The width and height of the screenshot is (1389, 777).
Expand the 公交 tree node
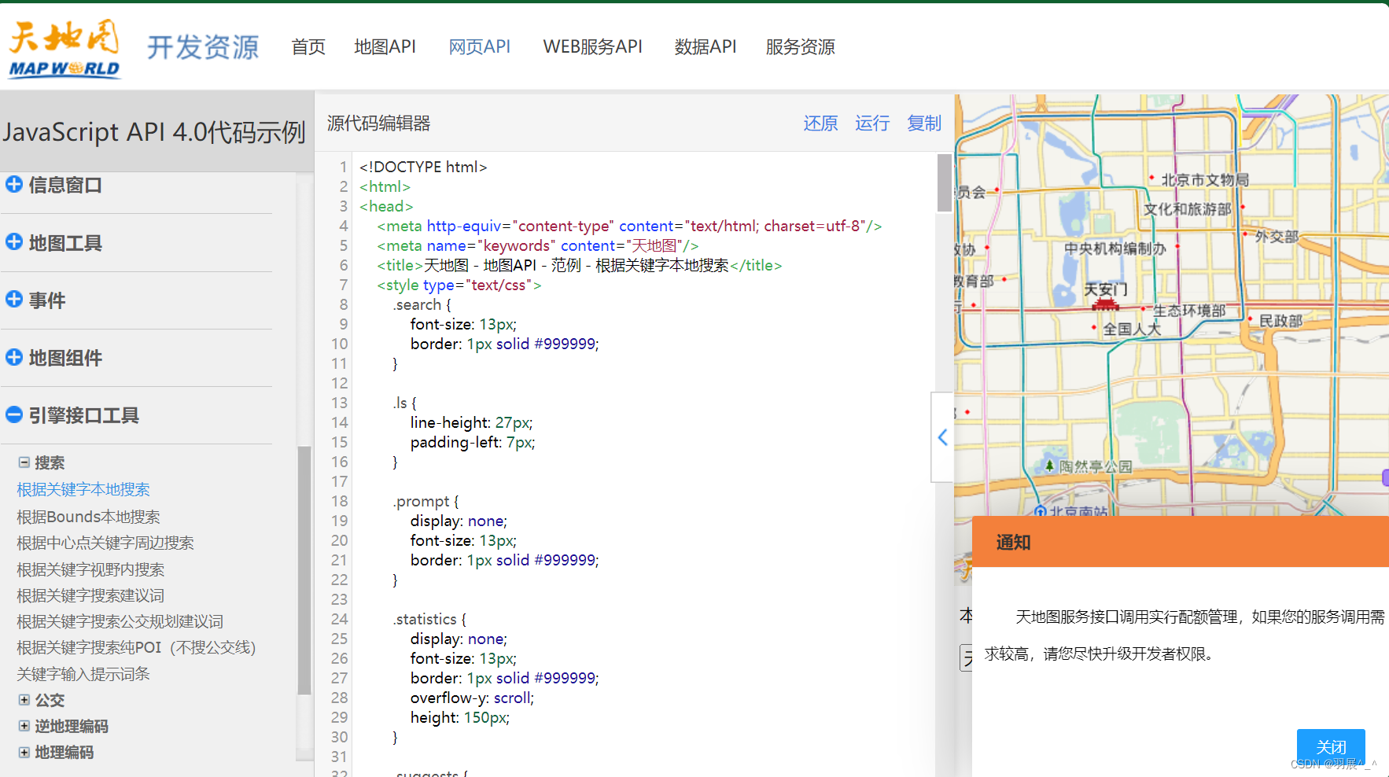tap(24, 700)
